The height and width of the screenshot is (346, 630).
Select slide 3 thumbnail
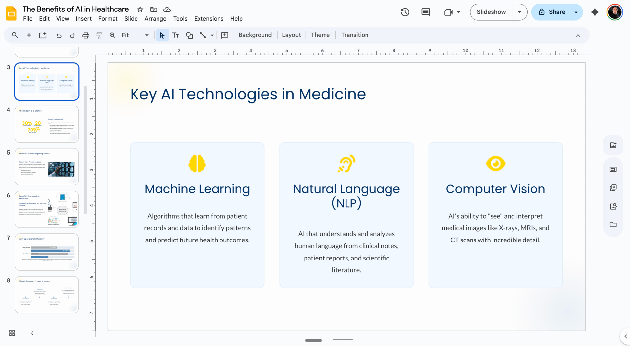47,81
